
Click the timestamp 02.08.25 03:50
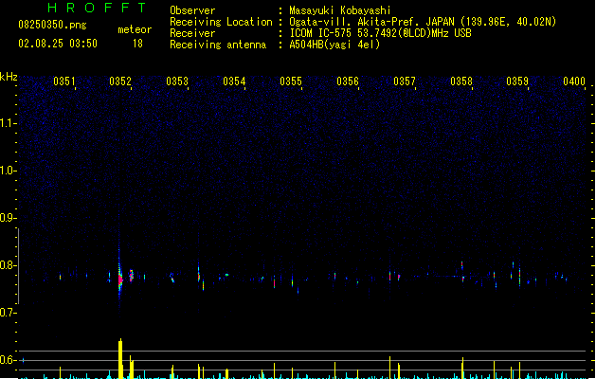click(x=58, y=44)
